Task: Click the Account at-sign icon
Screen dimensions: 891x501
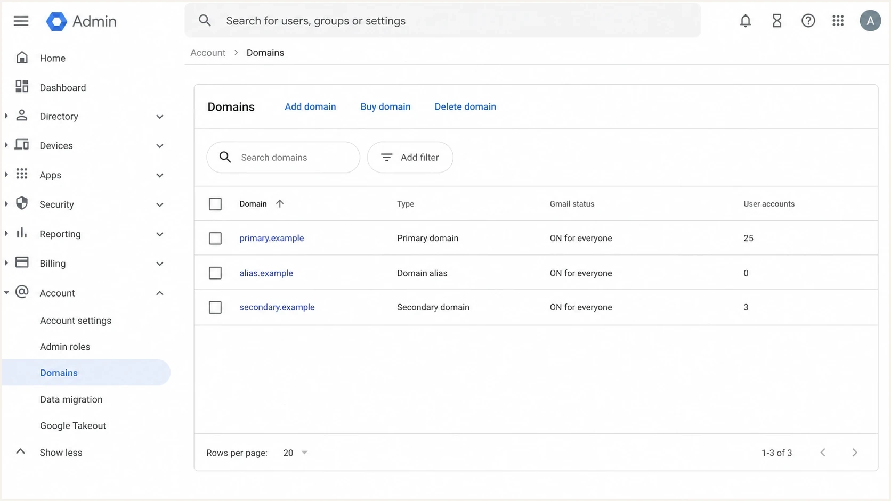Action: click(x=22, y=292)
